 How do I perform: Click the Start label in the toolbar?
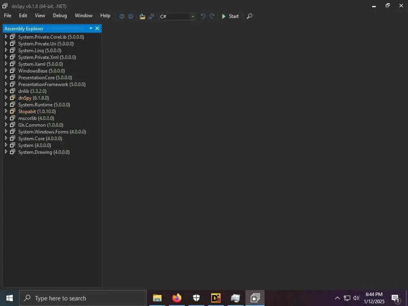click(x=233, y=16)
